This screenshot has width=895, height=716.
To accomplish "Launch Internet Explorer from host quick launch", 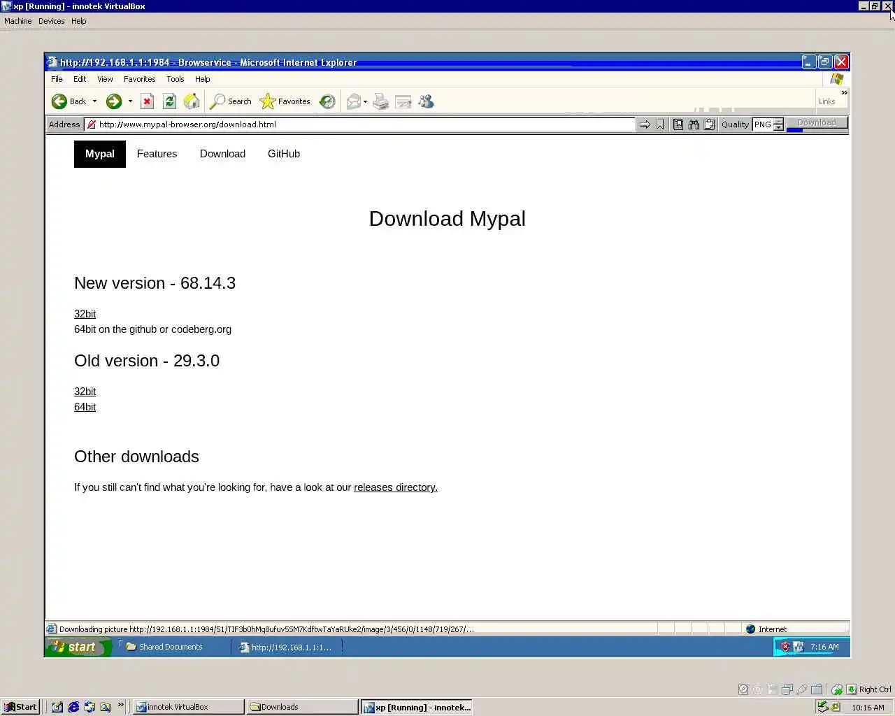I will click(x=73, y=707).
